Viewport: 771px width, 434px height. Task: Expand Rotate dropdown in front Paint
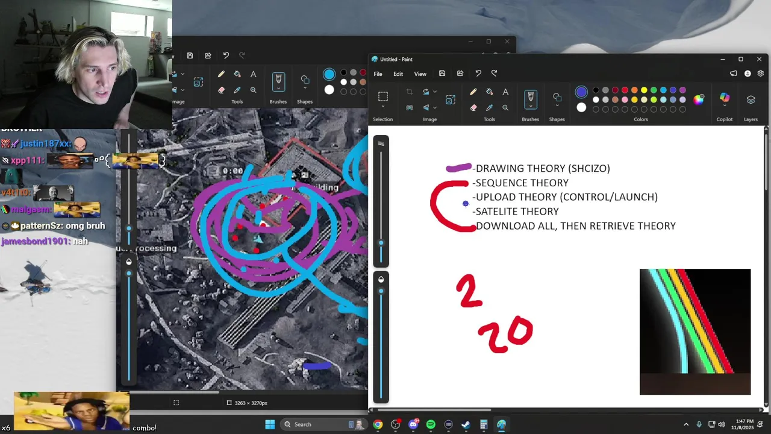[x=434, y=92]
